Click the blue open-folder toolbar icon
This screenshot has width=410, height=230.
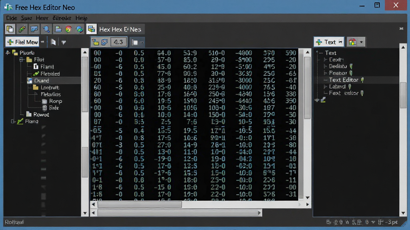click(x=58, y=29)
